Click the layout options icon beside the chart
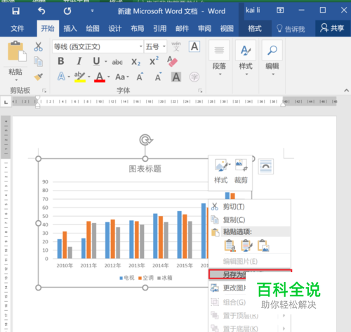This screenshot has width=351, height=332. click(266, 167)
